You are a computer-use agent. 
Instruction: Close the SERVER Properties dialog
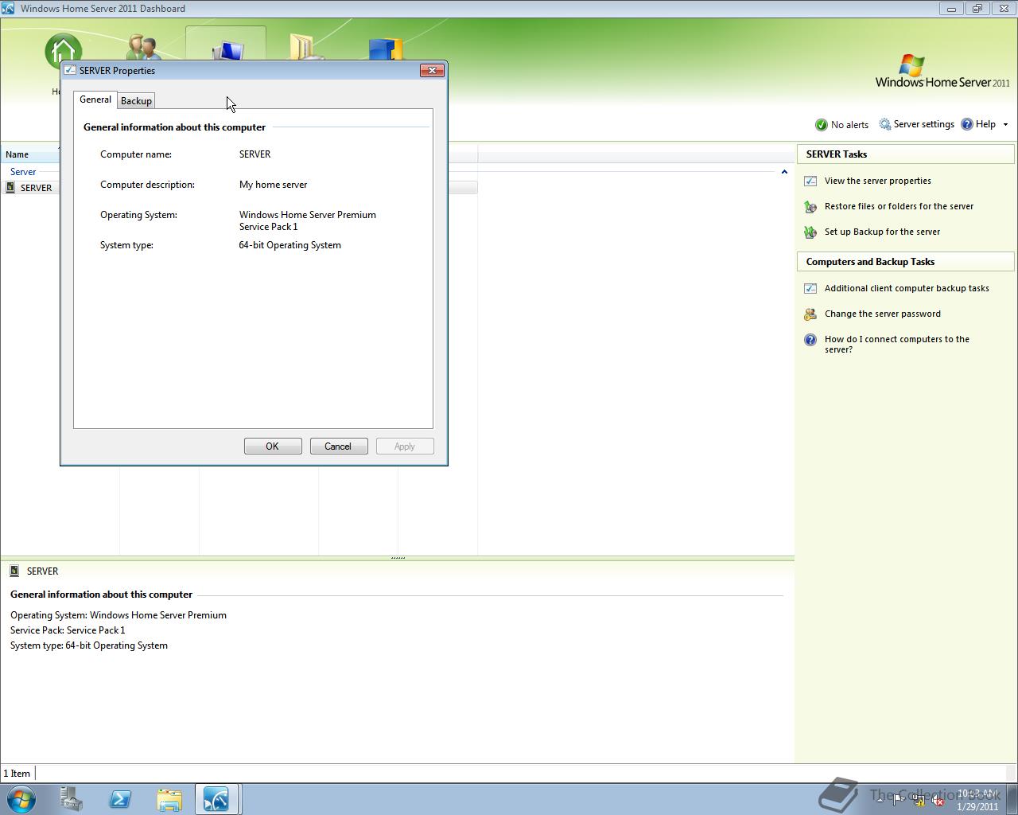432,70
